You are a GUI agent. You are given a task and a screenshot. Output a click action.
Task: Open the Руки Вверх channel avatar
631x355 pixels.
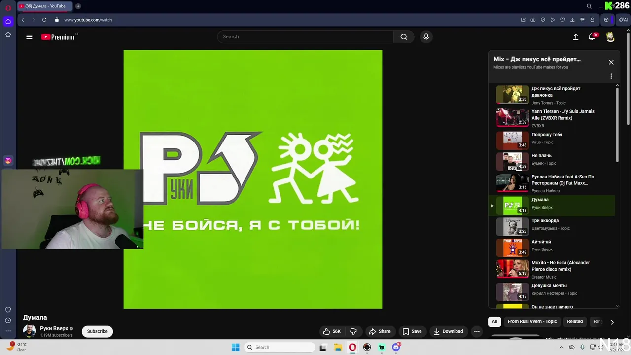(x=30, y=331)
